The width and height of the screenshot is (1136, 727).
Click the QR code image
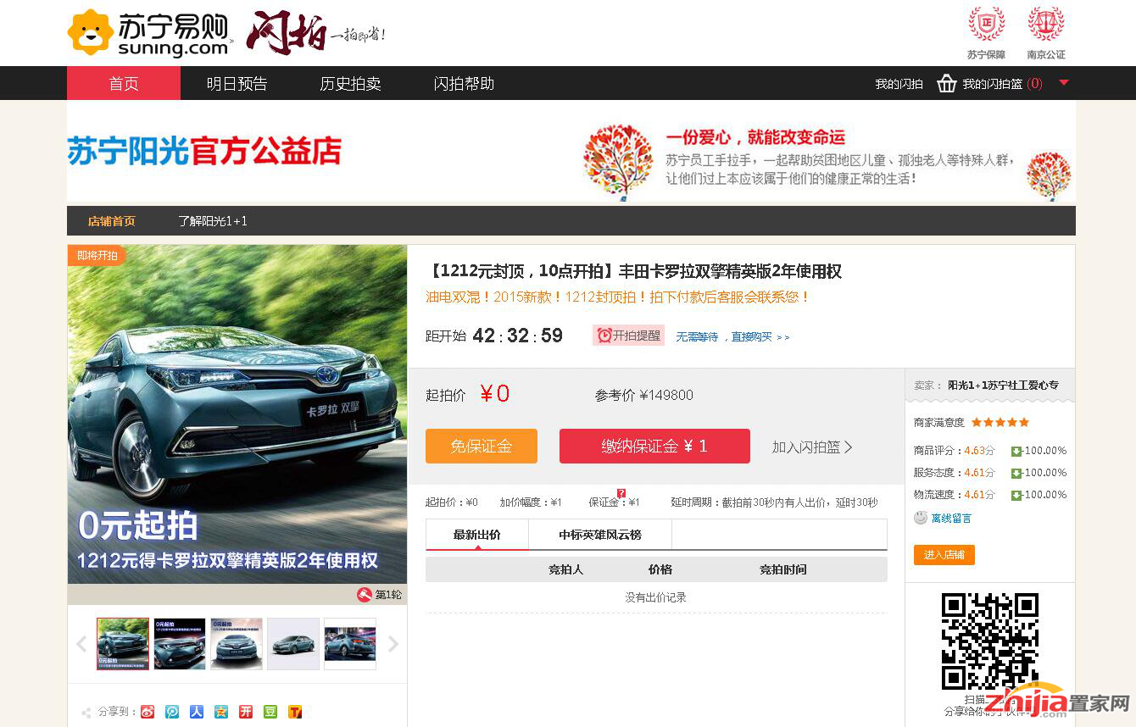[990, 641]
